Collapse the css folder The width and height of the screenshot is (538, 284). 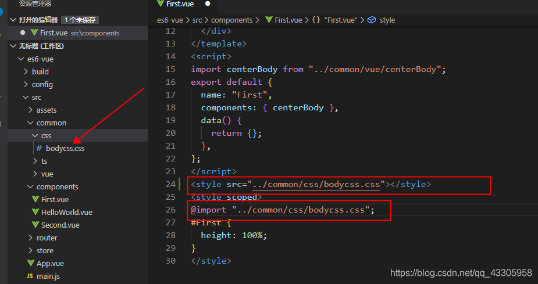35,136
